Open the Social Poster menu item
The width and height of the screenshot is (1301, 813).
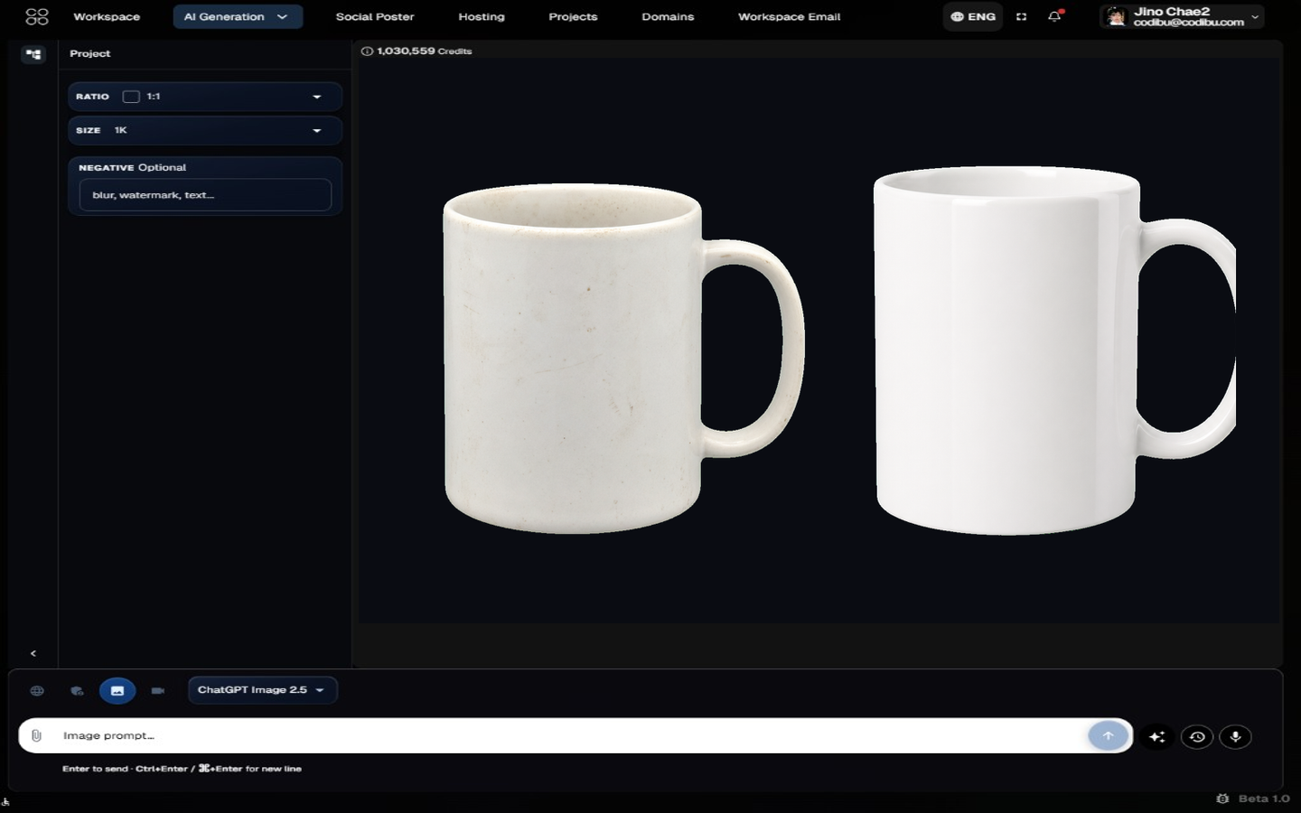(375, 16)
